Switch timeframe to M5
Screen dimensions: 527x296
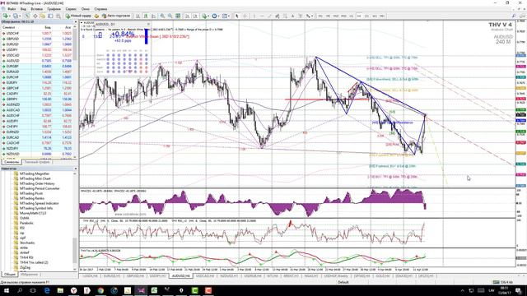click(328, 16)
